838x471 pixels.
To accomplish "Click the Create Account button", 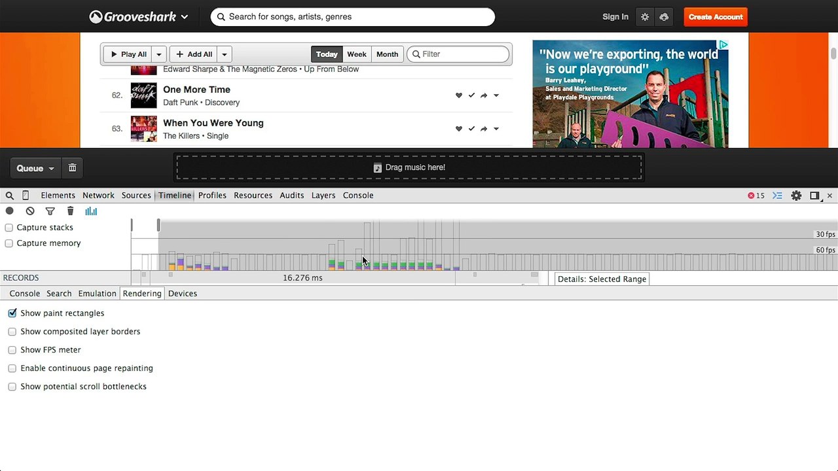I will (716, 17).
